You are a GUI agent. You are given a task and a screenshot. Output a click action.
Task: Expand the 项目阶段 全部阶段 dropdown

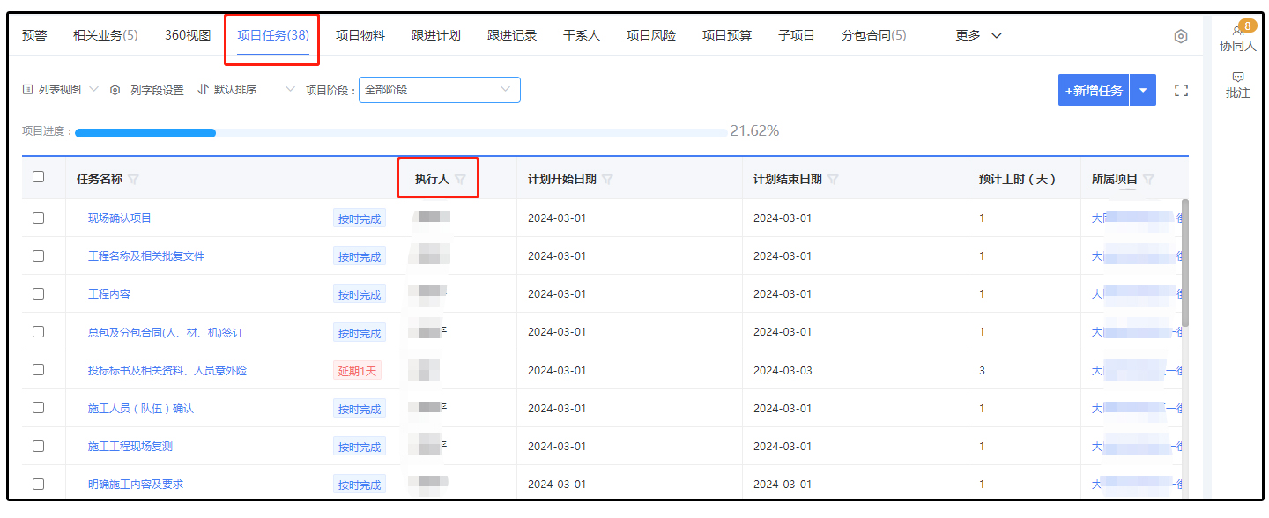pyautogui.click(x=439, y=90)
